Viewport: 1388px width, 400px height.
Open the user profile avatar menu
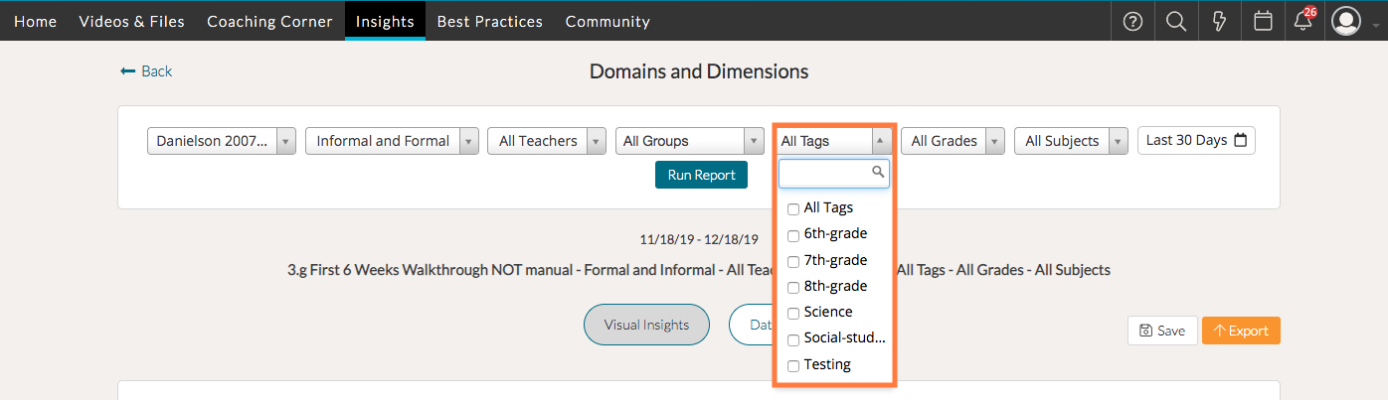coord(1346,21)
